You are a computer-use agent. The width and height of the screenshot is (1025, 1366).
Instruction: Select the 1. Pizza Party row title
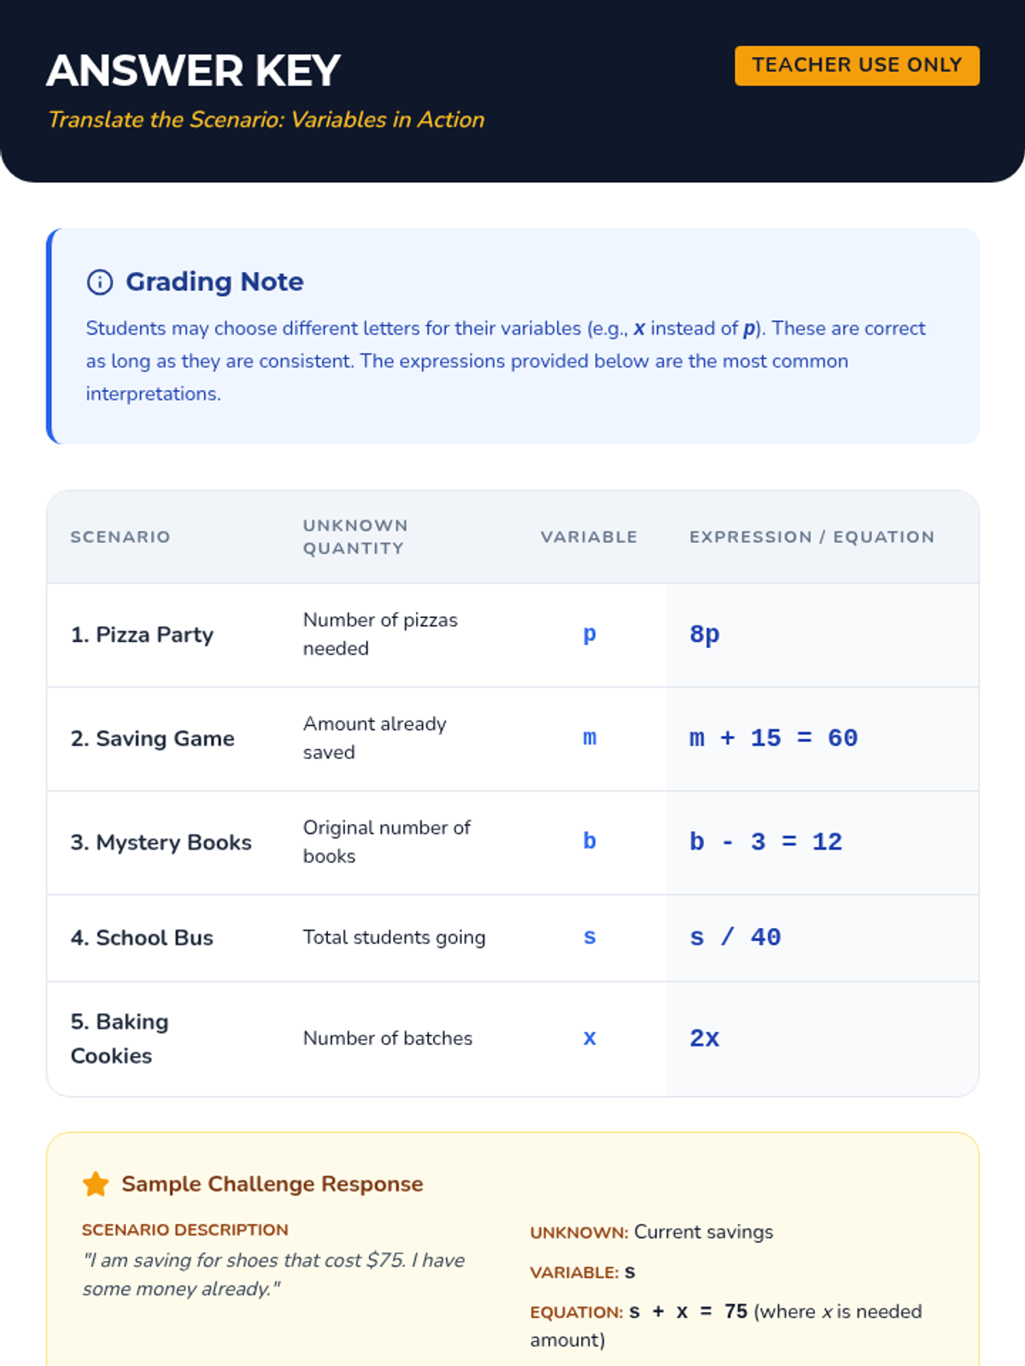click(143, 635)
